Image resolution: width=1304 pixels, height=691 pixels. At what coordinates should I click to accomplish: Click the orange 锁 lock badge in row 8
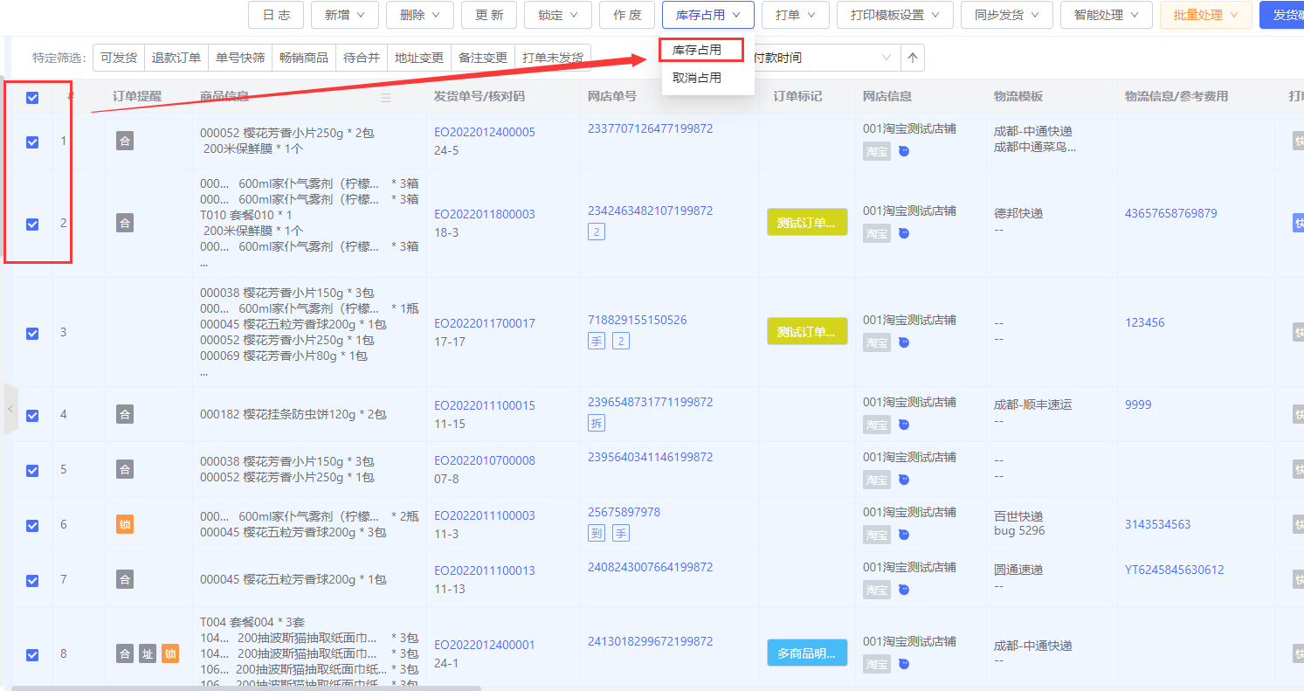tap(170, 653)
